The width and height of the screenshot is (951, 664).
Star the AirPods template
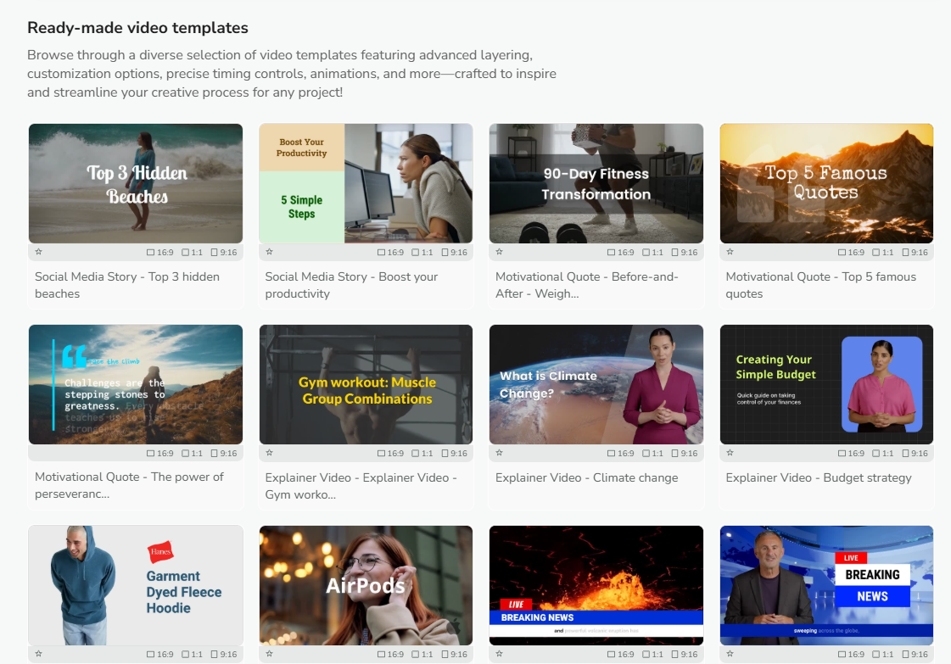coord(270,654)
